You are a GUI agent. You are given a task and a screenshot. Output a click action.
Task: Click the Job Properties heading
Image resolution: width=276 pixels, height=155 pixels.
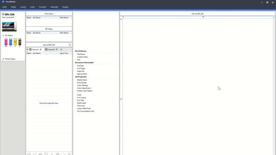point(81,77)
